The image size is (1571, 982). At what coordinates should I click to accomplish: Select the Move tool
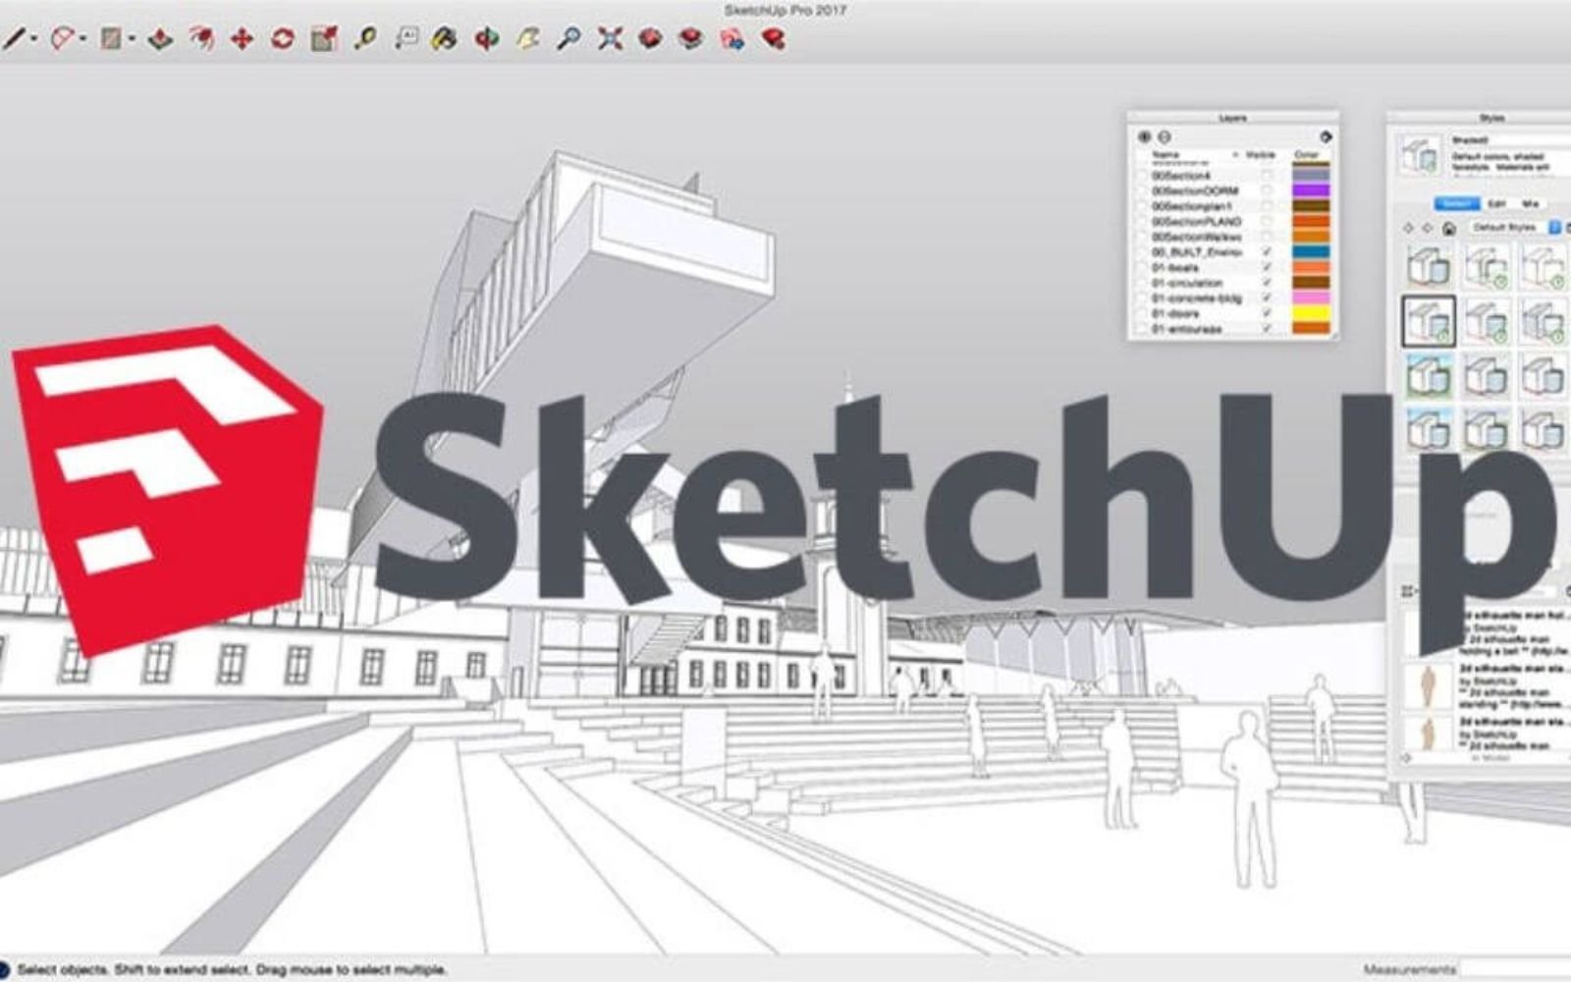(241, 37)
